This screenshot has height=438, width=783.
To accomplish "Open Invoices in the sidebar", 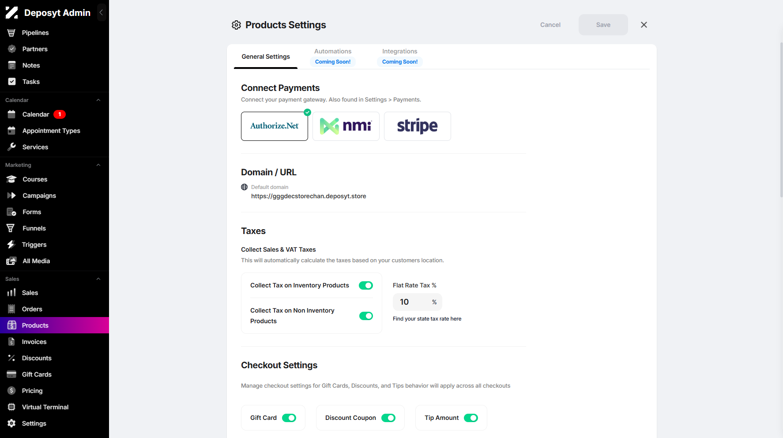I will [54, 342].
